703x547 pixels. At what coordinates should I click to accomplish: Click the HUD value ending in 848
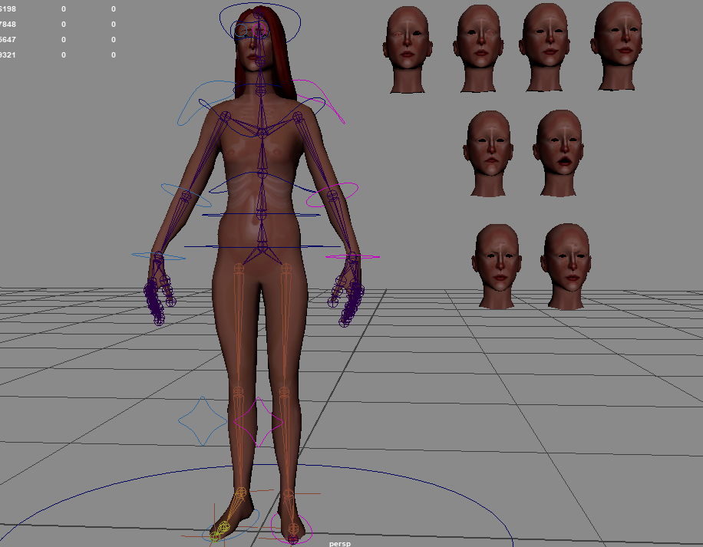(8, 25)
